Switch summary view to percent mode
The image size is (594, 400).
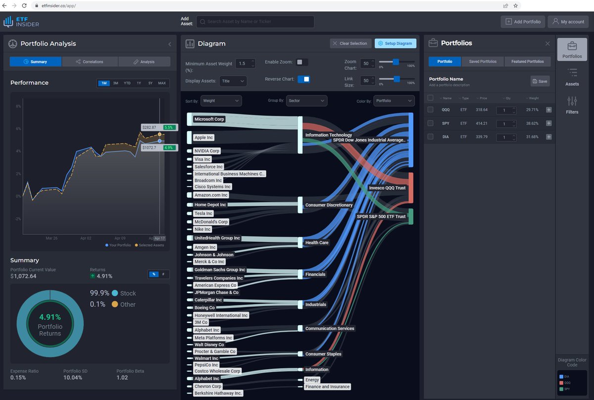(154, 274)
